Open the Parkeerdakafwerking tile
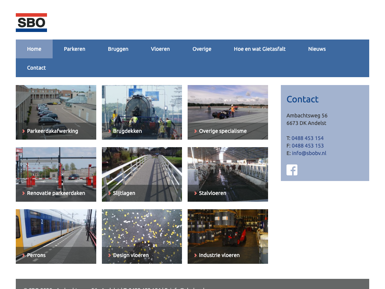 56,112
